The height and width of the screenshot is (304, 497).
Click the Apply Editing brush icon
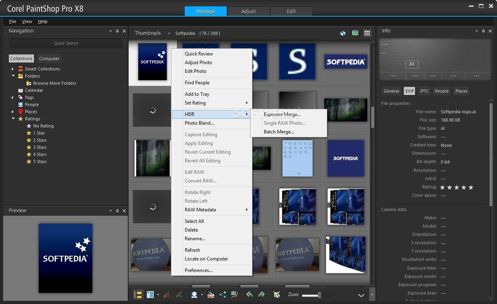(x=179, y=294)
